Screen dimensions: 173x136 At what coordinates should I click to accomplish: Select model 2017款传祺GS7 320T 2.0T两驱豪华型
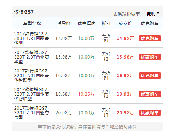point(32,57)
